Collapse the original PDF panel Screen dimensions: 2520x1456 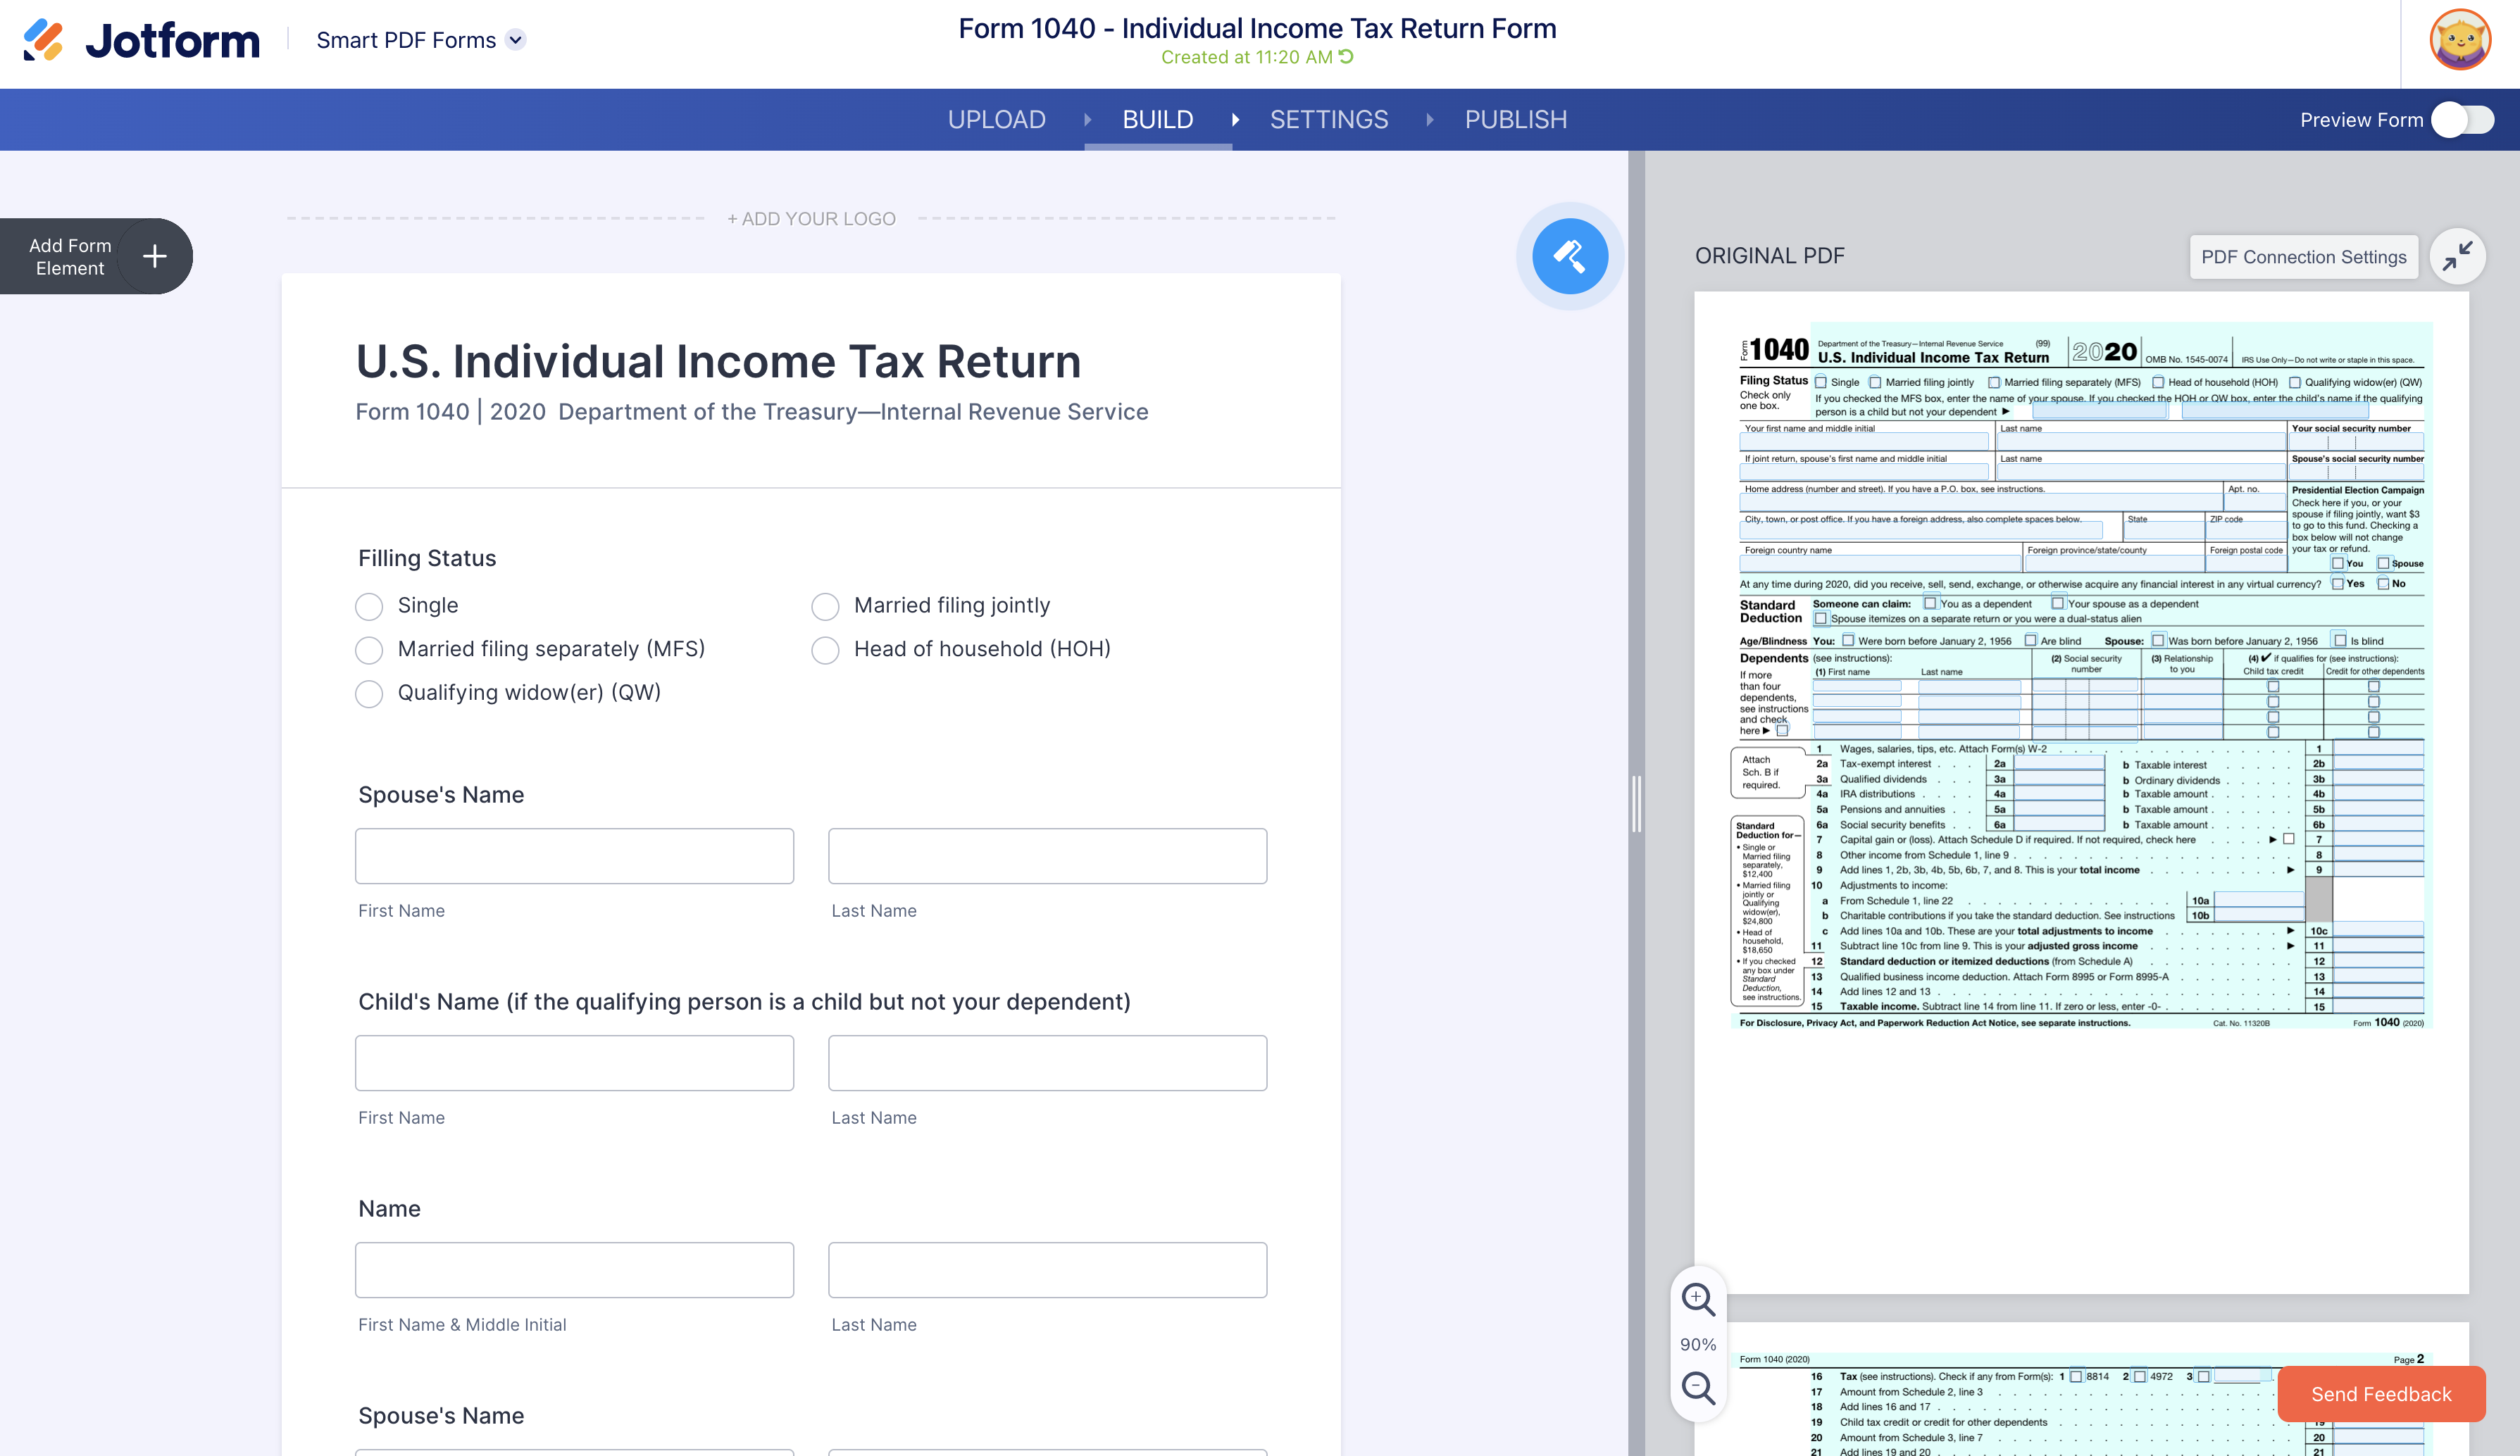tap(2457, 257)
